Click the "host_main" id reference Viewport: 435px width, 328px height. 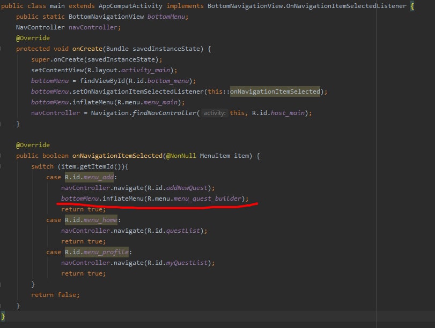[287, 113]
